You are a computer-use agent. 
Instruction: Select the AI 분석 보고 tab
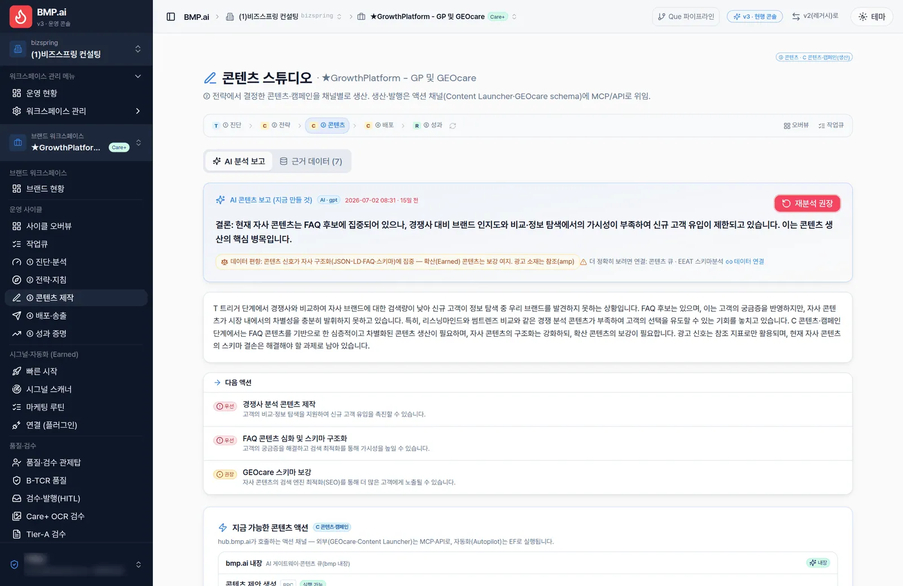tap(239, 161)
